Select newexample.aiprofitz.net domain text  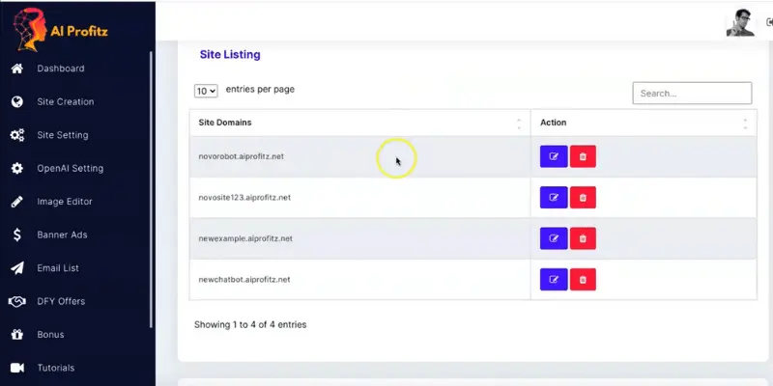(x=245, y=238)
